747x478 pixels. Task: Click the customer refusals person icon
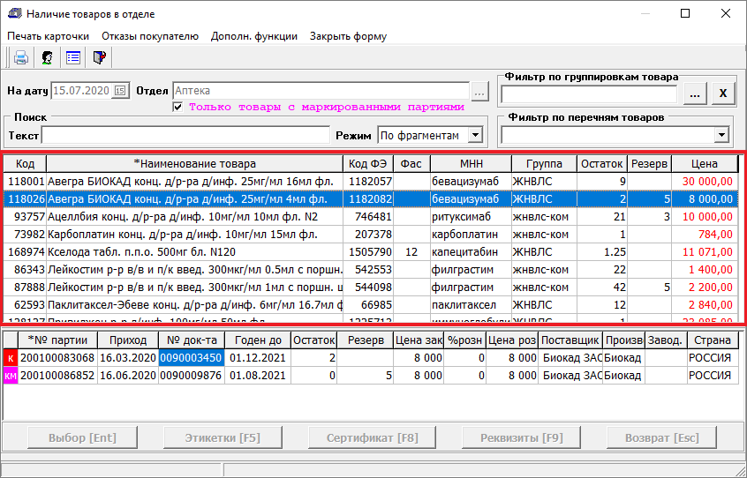[x=47, y=58]
